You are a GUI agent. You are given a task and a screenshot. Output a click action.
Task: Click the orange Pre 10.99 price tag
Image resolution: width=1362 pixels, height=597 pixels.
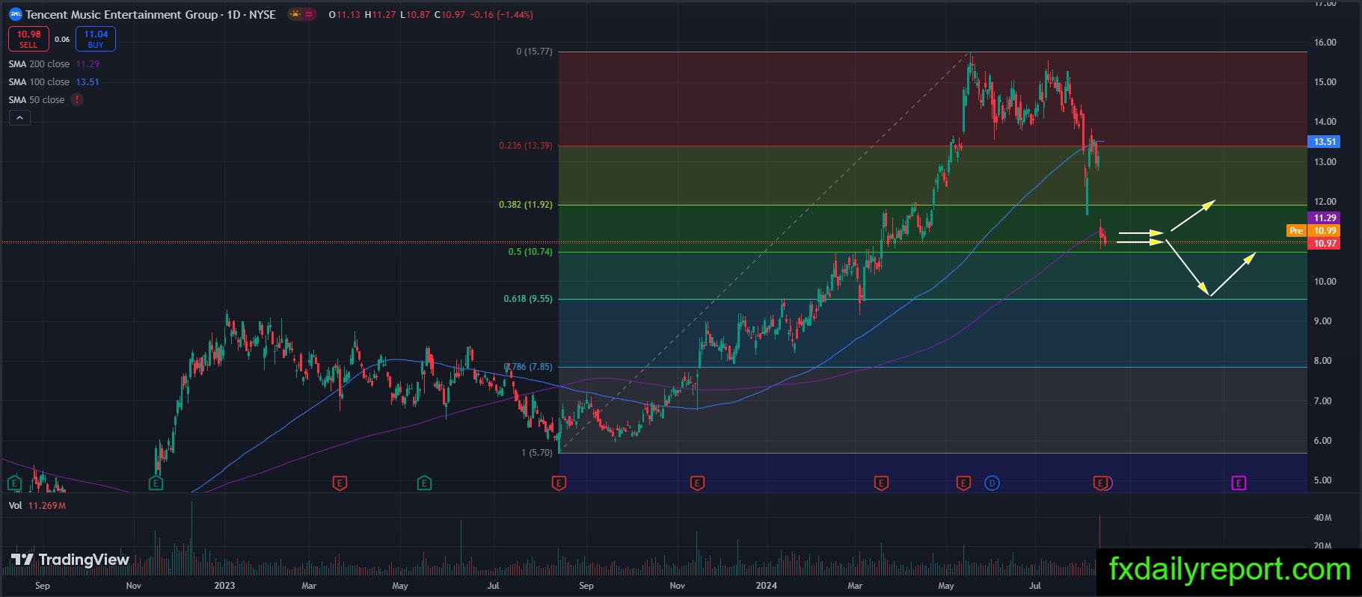click(1313, 231)
